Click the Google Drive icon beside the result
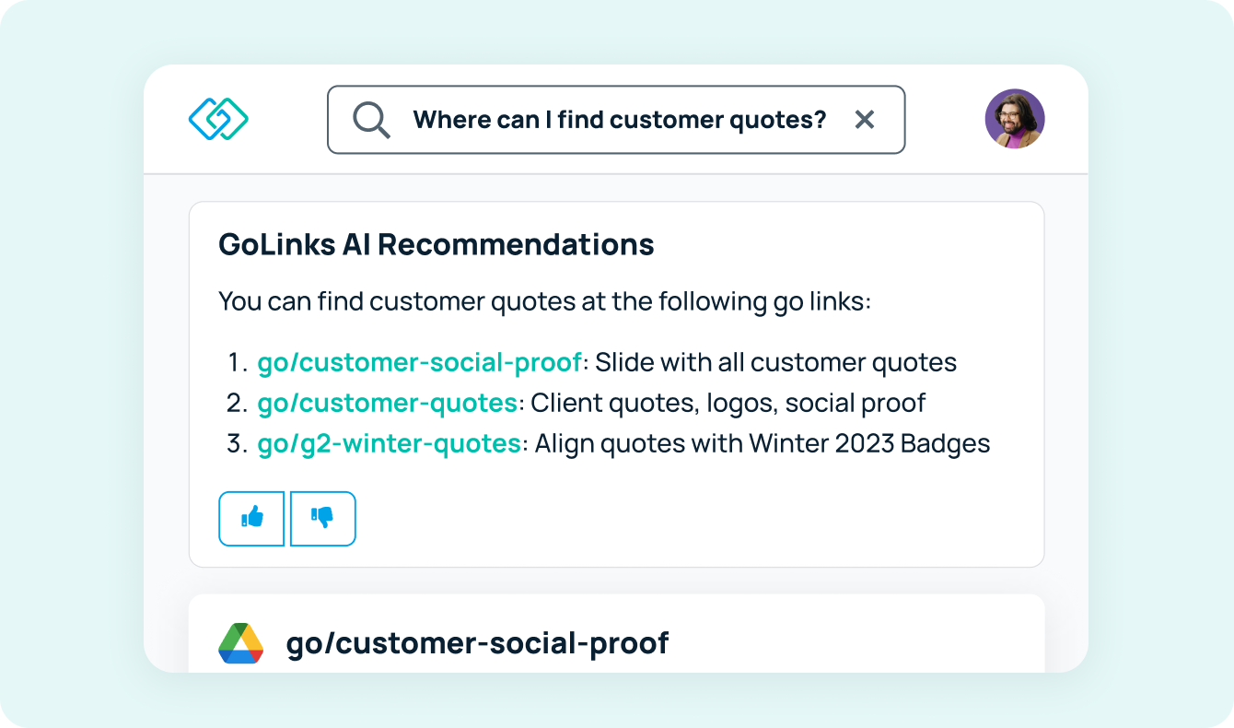The height and width of the screenshot is (728, 1234). pos(241,643)
